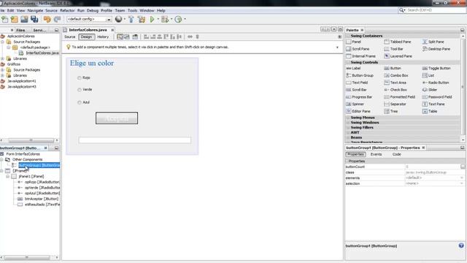Click the result text field on form
This screenshot has height=263, width=467.
pyautogui.click(x=134, y=140)
